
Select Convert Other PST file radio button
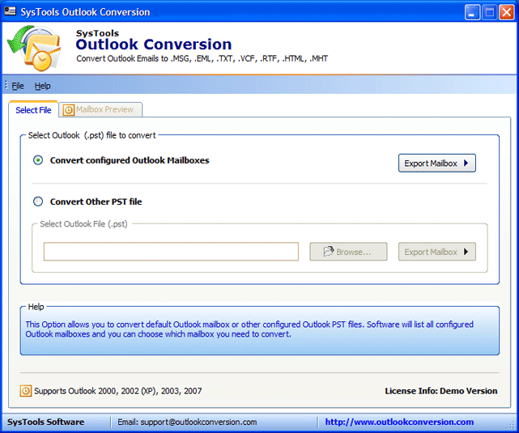[38, 202]
